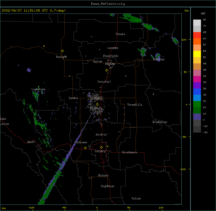Click the yellow diamond marker above RockyMH
The height and width of the screenshot is (211, 216).
(63, 51)
